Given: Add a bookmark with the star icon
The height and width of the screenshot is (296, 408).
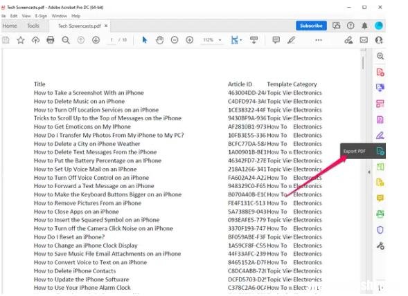Looking at the screenshot, I should tap(21, 40).
